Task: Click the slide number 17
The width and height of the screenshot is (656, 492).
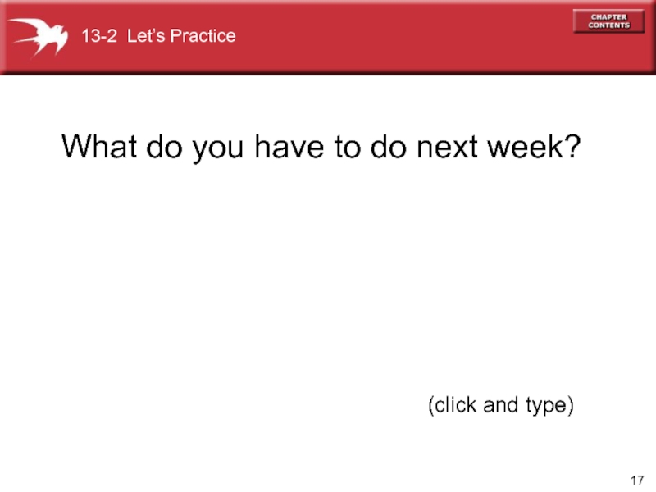Action: tap(638, 479)
